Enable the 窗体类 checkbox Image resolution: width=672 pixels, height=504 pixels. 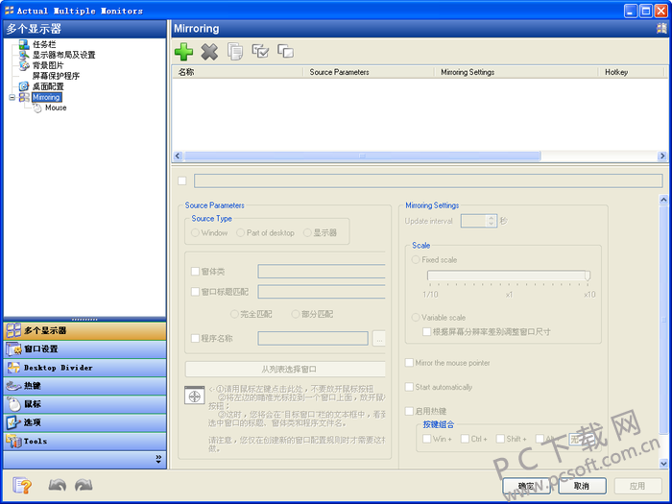coord(195,272)
